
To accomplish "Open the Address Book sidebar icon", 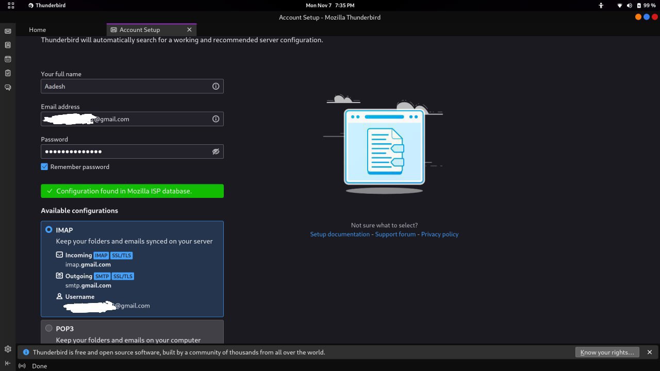I will pos(7,45).
